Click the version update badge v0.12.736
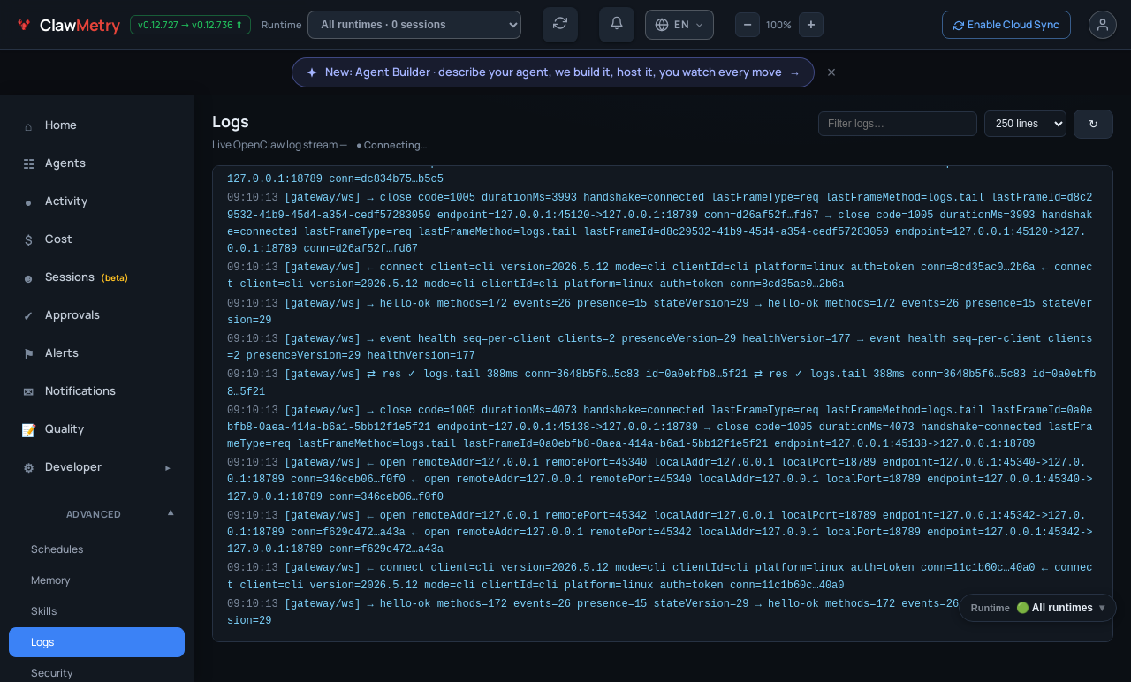This screenshot has height=682, width=1131. coord(190,25)
